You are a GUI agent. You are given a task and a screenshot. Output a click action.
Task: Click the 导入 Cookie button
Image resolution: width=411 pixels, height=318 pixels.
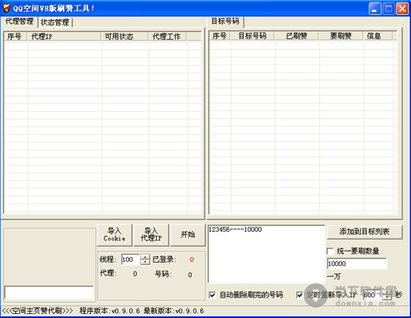coord(114,235)
